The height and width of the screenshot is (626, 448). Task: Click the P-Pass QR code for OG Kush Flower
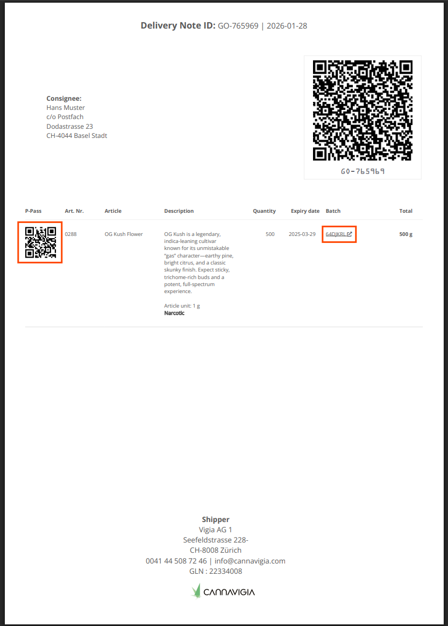click(x=40, y=242)
